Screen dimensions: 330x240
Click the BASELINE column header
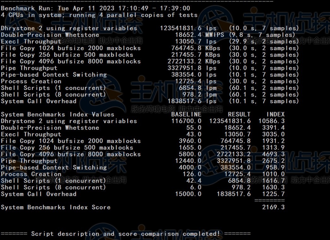click(186, 114)
